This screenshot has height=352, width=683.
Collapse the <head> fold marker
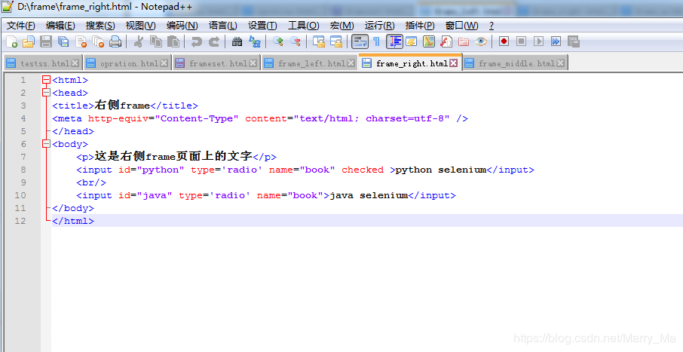(46, 93)
